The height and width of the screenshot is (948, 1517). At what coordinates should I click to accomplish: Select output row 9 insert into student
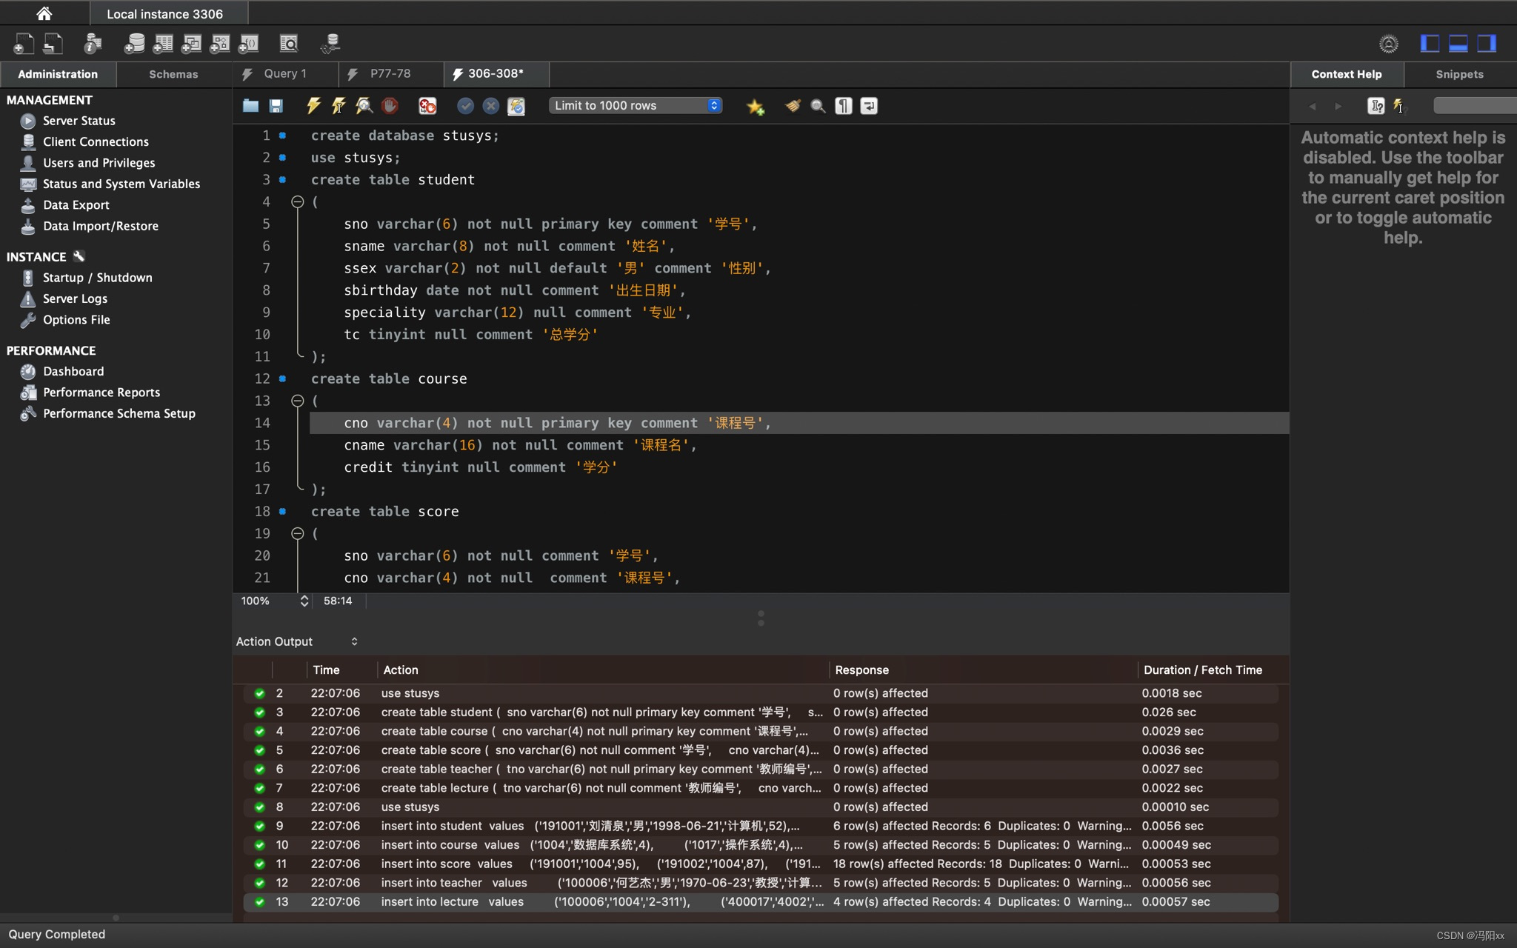[761, 826]
